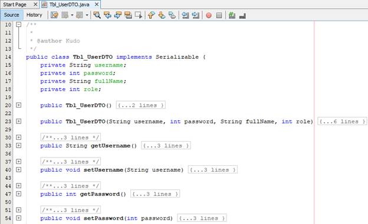Image resolution: width=368 pixels, height=224 pixels.
Task: Click the '{...6 lines }' folded block
Action: (x=342, y=121)
